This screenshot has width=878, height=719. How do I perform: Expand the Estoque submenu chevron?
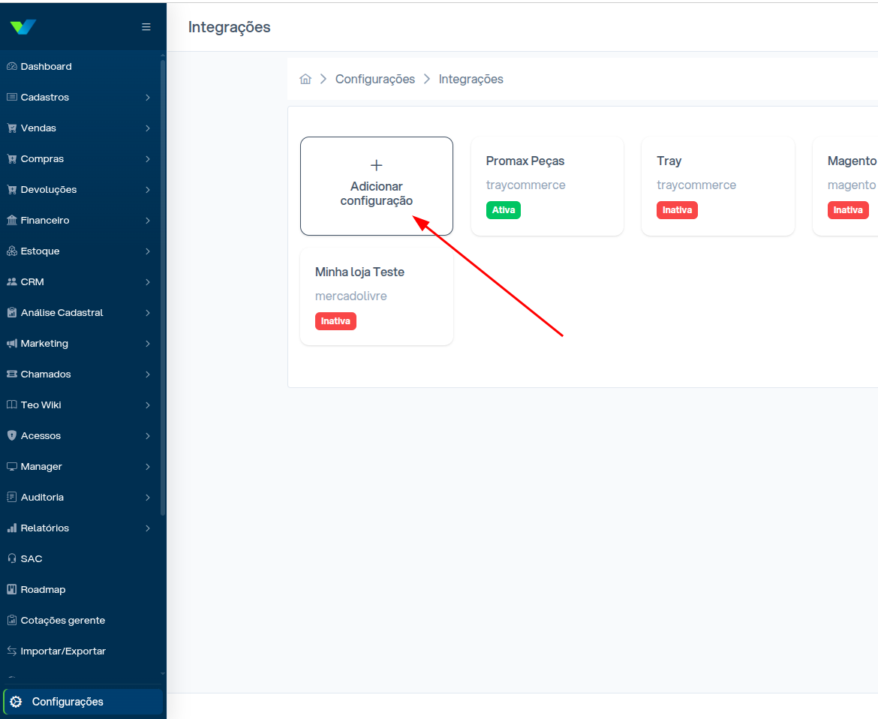[148, 251]
